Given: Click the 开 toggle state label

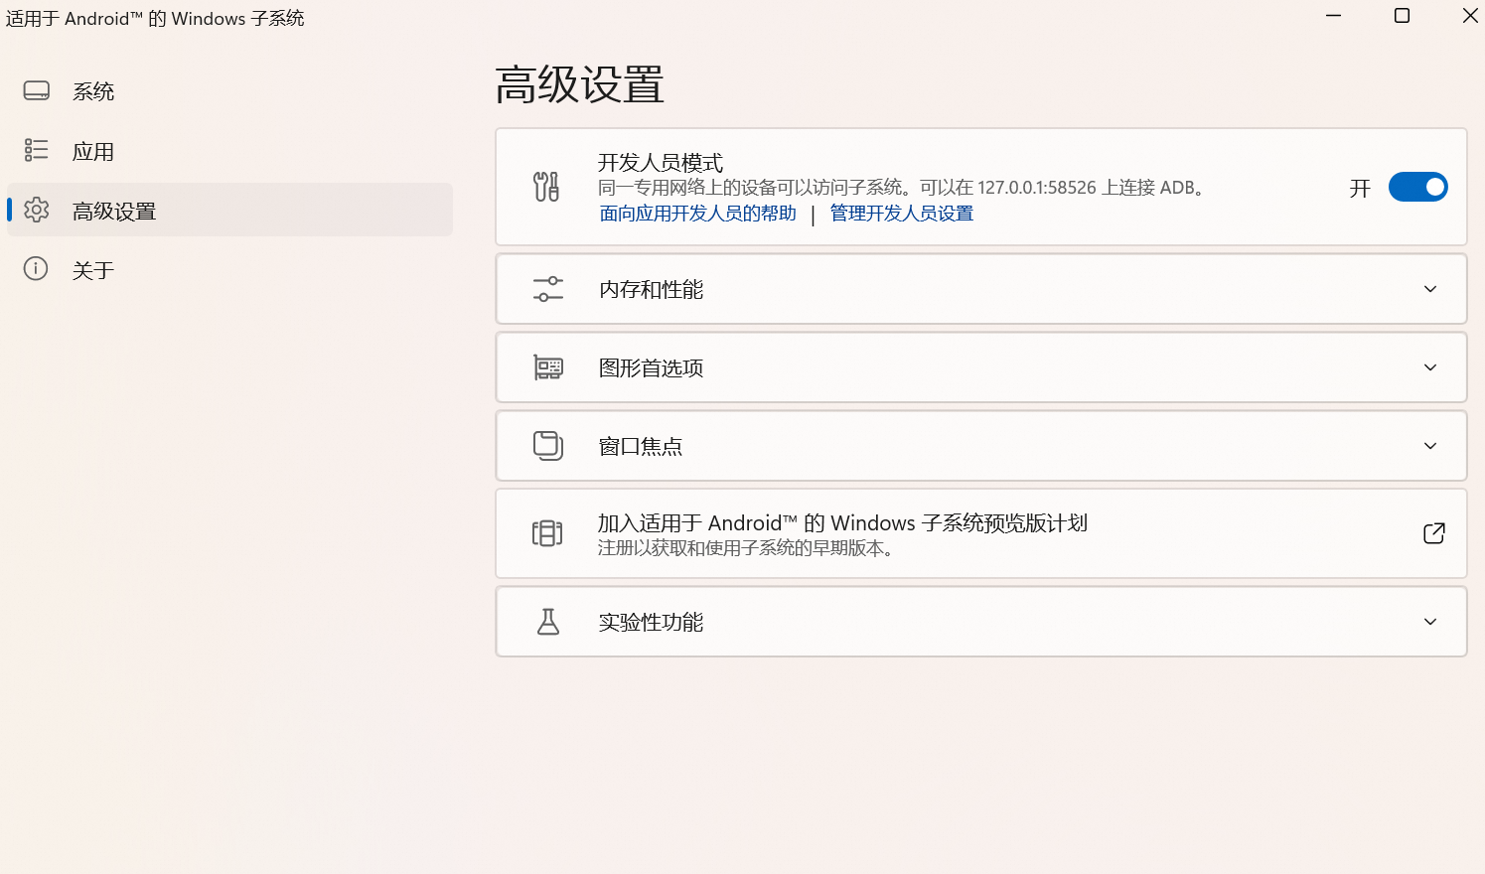Looking at the screenshot, I should 1360,188.
